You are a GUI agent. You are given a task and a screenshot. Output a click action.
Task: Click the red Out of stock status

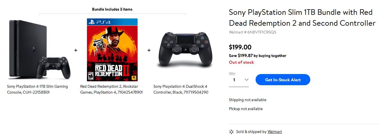tap(241, 62)
